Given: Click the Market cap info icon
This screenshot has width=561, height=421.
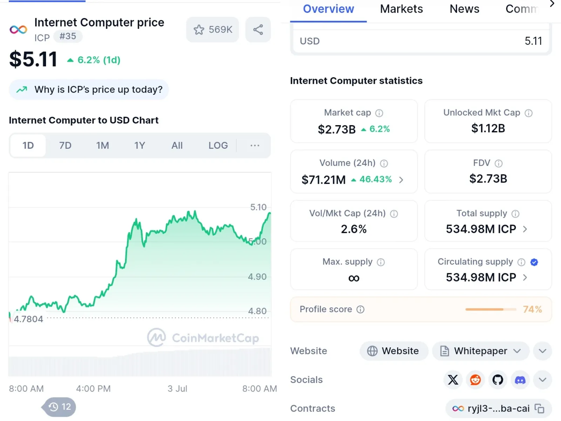Looking at the screenshot, I should coord(379,113).
